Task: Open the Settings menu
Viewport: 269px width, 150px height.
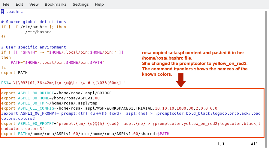Action: (80, 4)
